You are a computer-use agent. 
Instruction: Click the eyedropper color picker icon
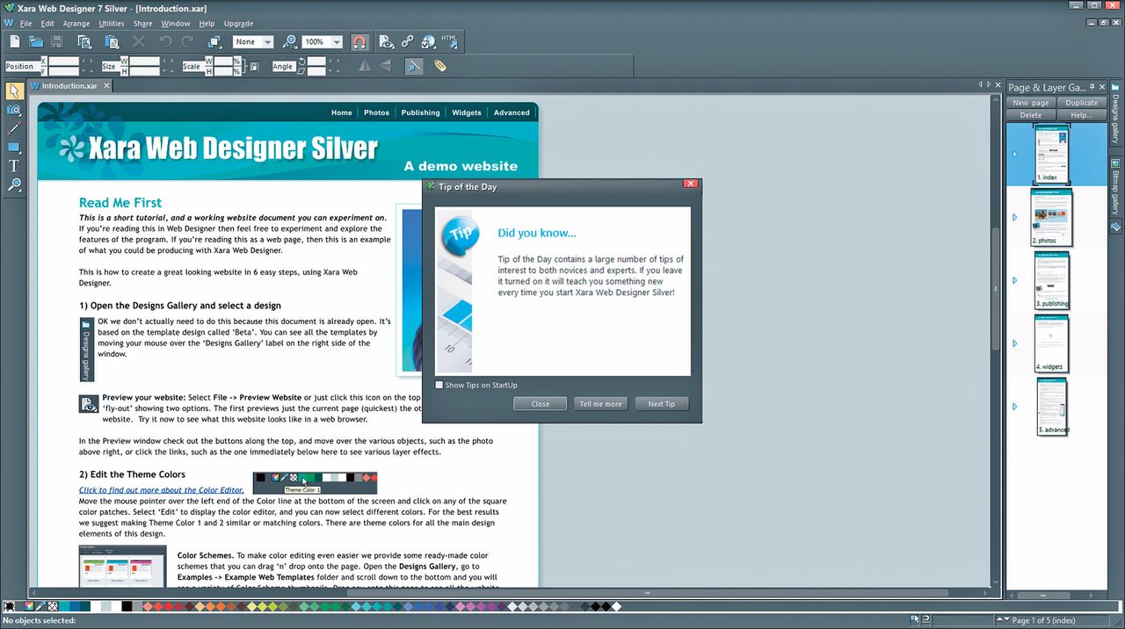(x=40, y=606)
